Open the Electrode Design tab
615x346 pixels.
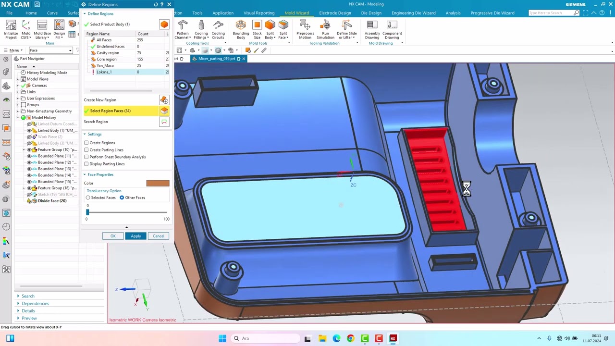(x=335, y=13)
